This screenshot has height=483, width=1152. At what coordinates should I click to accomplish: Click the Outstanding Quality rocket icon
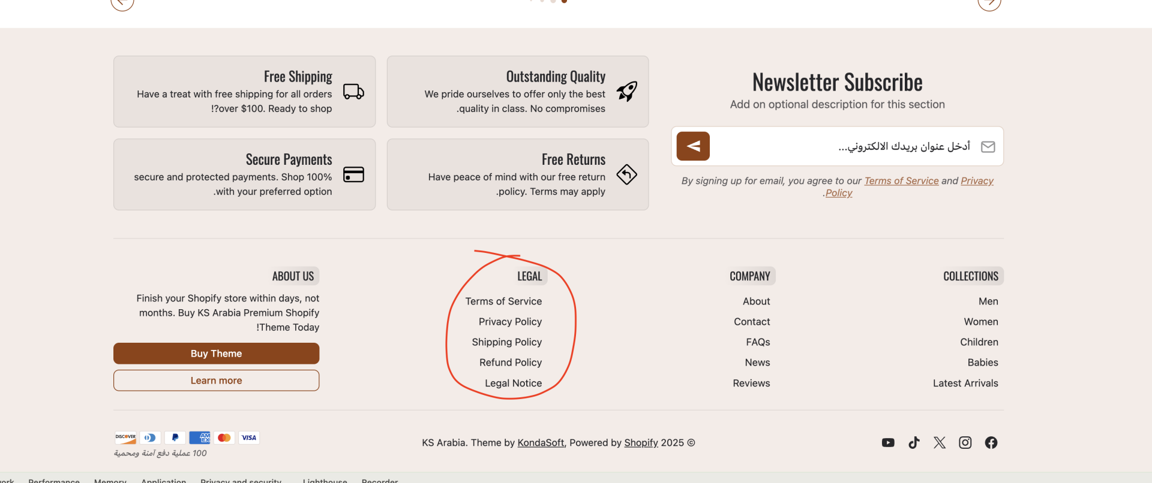pyautogui.click(x=627, y=91)
